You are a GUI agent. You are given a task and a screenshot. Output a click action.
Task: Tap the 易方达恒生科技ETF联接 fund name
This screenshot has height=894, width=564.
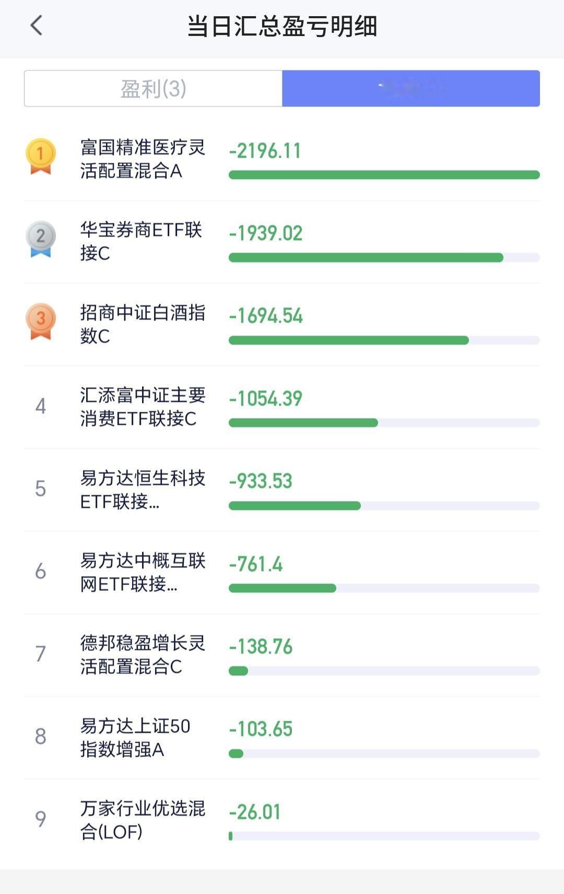143,490
